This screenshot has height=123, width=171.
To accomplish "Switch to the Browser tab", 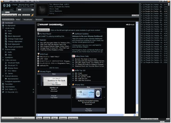I will click(39, 20).
